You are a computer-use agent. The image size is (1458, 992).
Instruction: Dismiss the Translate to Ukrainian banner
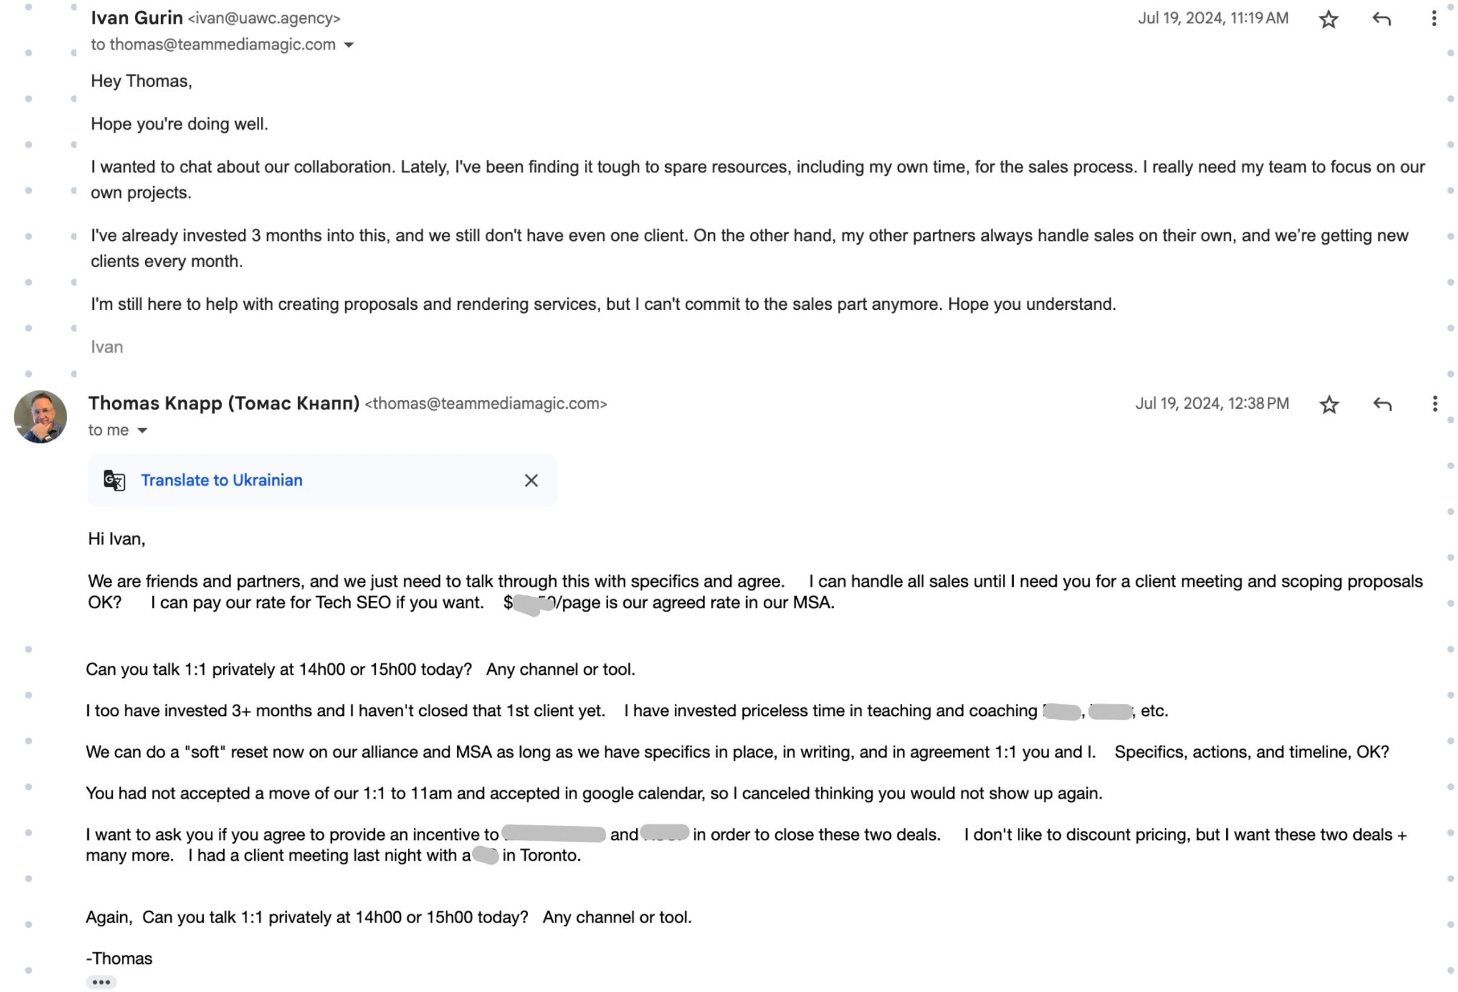tap(531, 481)
